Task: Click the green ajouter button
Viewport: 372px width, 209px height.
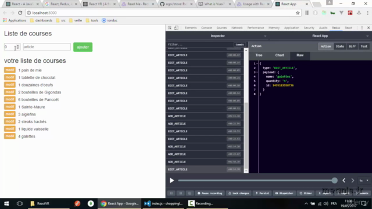Action: point(83,47)
